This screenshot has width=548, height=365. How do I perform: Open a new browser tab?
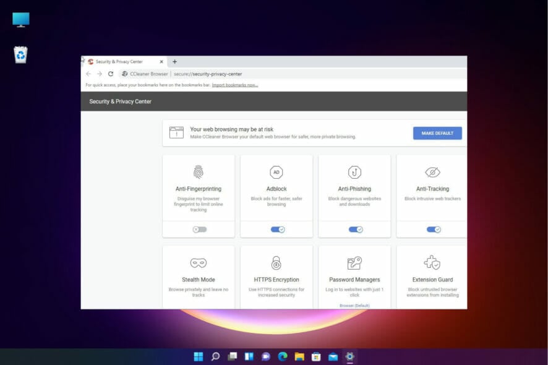(175, 61)
